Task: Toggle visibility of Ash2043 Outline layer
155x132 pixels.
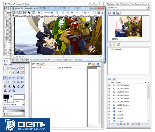Action: click(109, 98)
